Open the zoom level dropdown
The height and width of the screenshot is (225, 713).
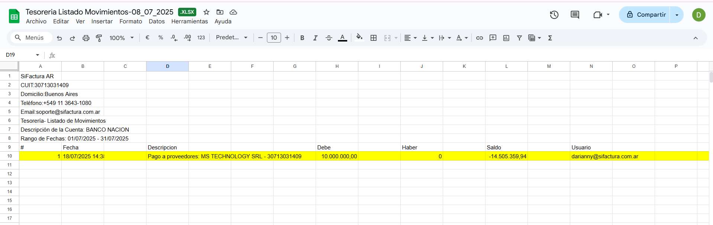121,38
